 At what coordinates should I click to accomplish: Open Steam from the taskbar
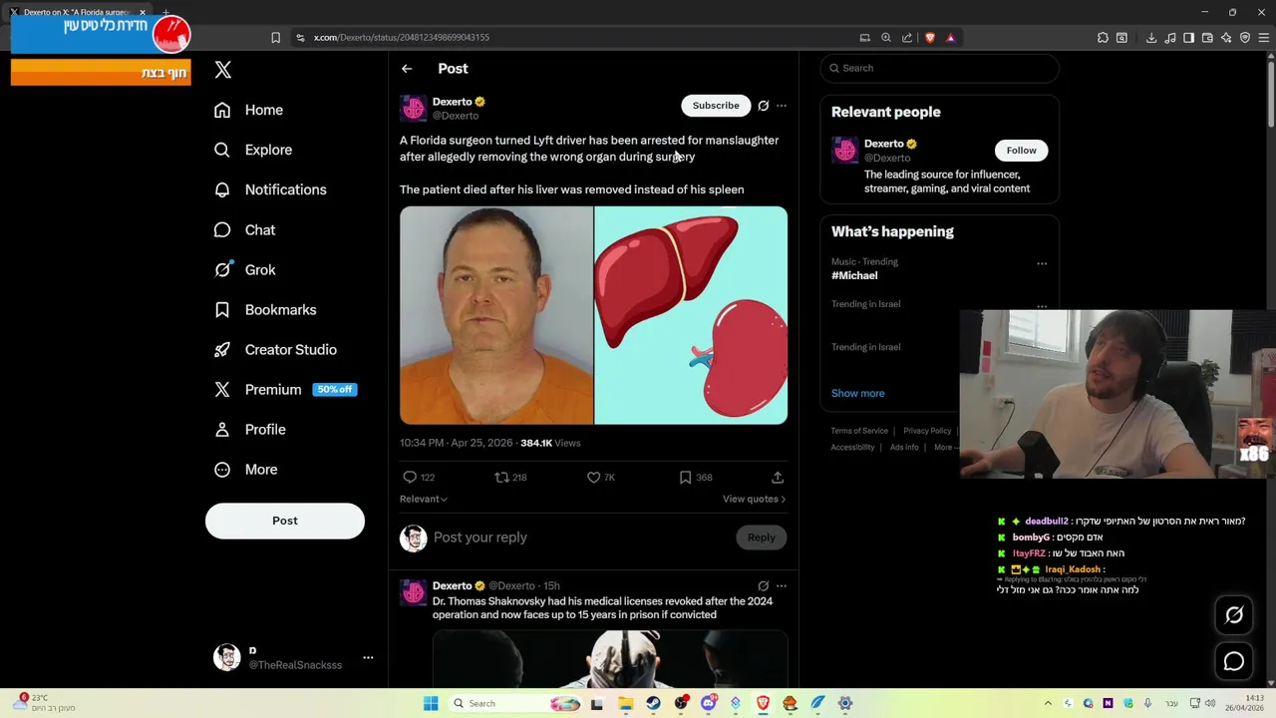point(653,704)
